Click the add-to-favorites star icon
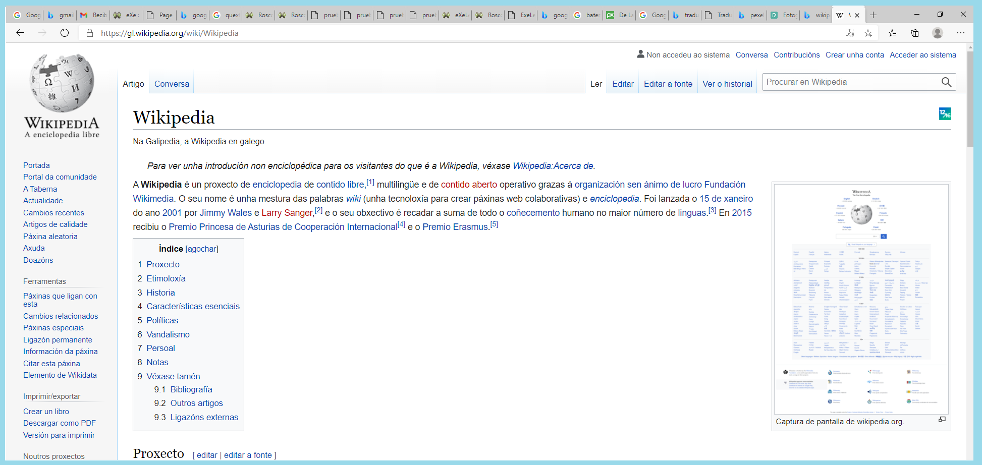The width and height of the screenshot is (982, 465). coord(868,33)
